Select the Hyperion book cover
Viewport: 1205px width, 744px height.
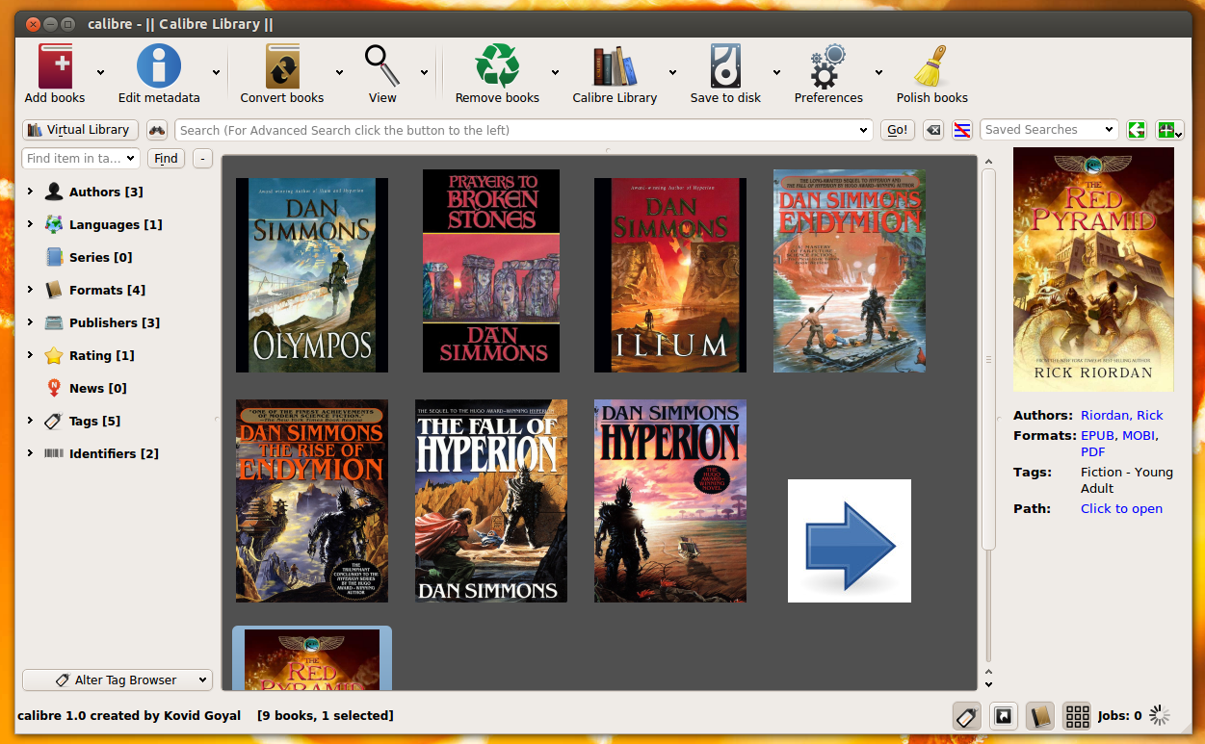tap(670, 501)
